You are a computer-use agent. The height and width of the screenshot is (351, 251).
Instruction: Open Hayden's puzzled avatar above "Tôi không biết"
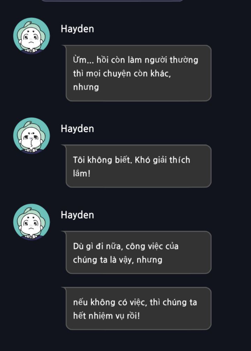tap(32, 136)
